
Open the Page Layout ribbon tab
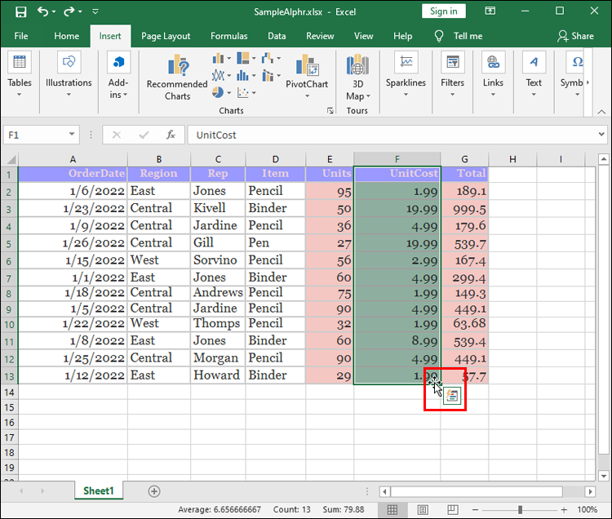point(166,36)
